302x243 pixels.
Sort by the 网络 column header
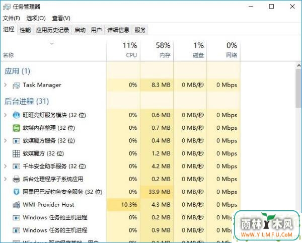coord(223,50)
